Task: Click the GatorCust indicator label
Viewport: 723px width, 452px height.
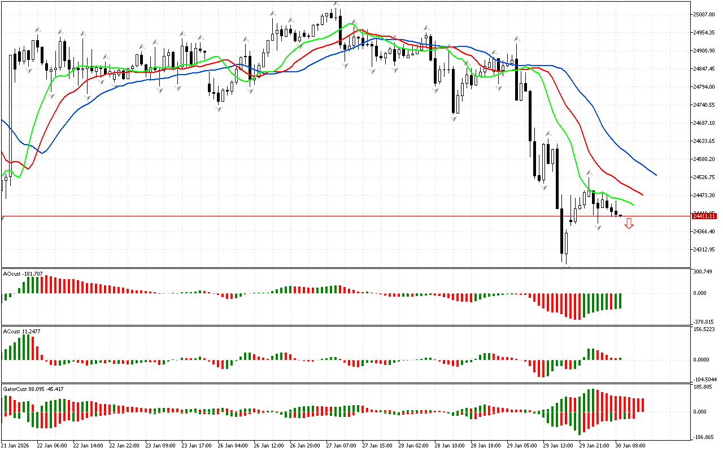Action: point(33,389)
